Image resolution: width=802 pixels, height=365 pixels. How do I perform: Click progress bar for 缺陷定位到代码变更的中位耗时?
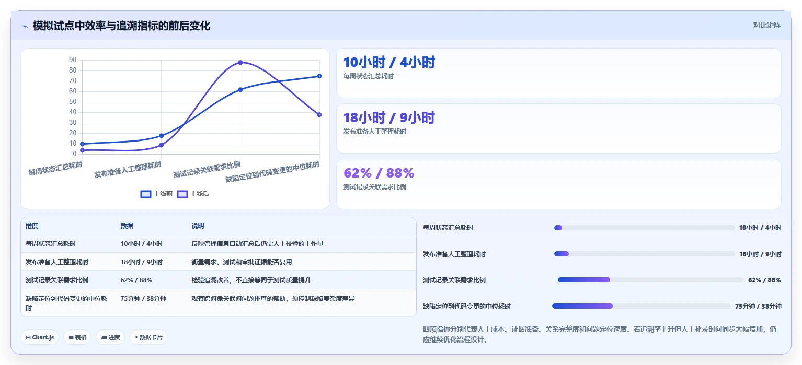641,306
